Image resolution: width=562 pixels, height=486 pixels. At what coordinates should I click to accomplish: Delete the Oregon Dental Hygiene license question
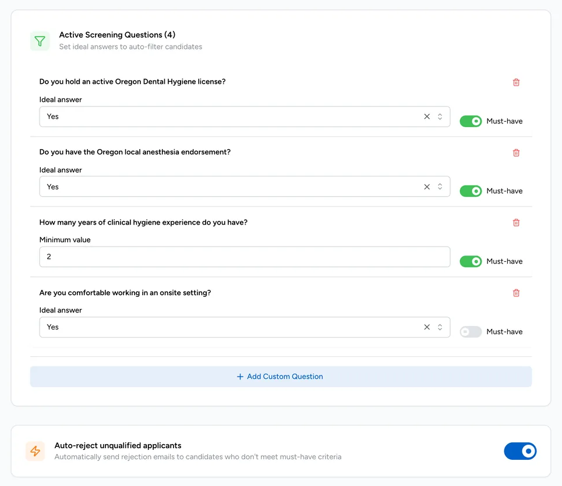516,83
